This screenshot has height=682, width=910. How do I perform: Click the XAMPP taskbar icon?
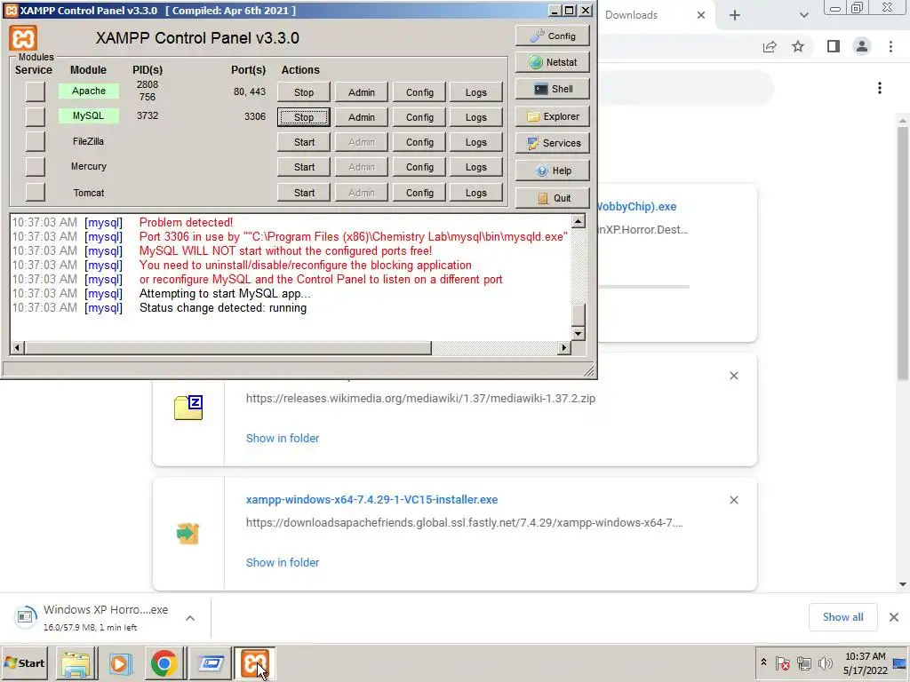[255, 663]
